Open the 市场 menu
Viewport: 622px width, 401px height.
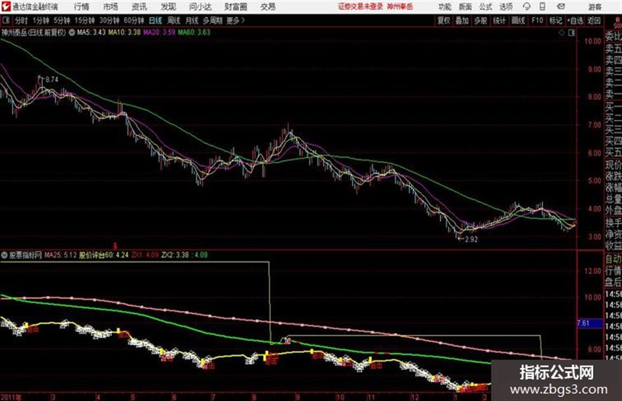click(x=111, y=7)
